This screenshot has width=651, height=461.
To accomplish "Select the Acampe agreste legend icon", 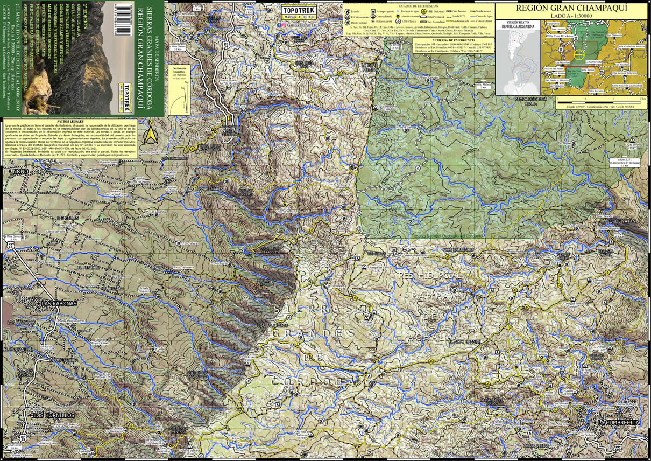I will (374, 11).
